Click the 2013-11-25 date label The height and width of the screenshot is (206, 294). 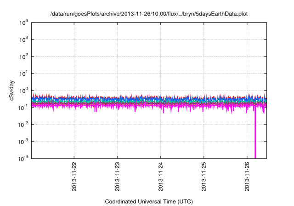pos(204,177)
